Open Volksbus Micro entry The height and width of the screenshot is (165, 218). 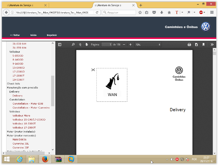coord(21,116)
